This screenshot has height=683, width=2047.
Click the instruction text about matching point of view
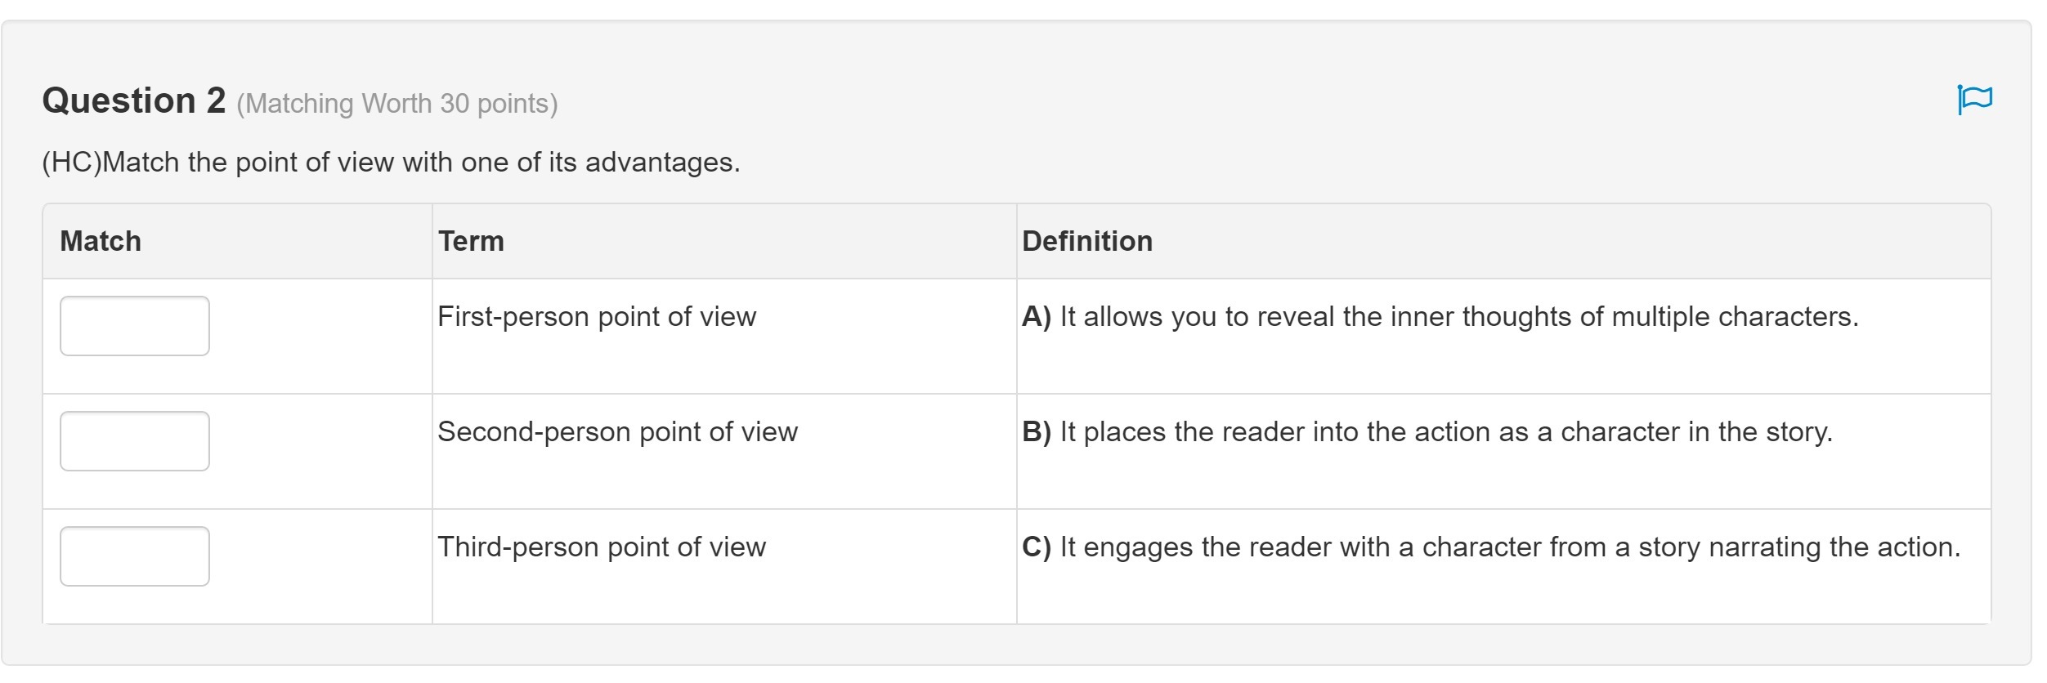(x=421, y=162)
